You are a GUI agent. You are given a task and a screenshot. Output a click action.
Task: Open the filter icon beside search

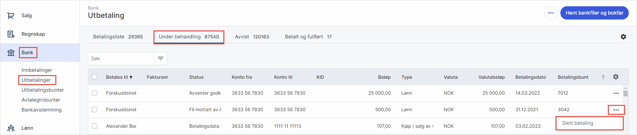(161, 59)
